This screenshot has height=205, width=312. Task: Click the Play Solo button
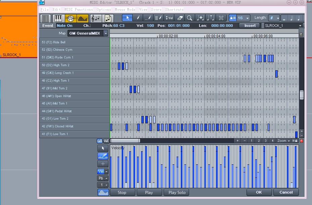177,193
